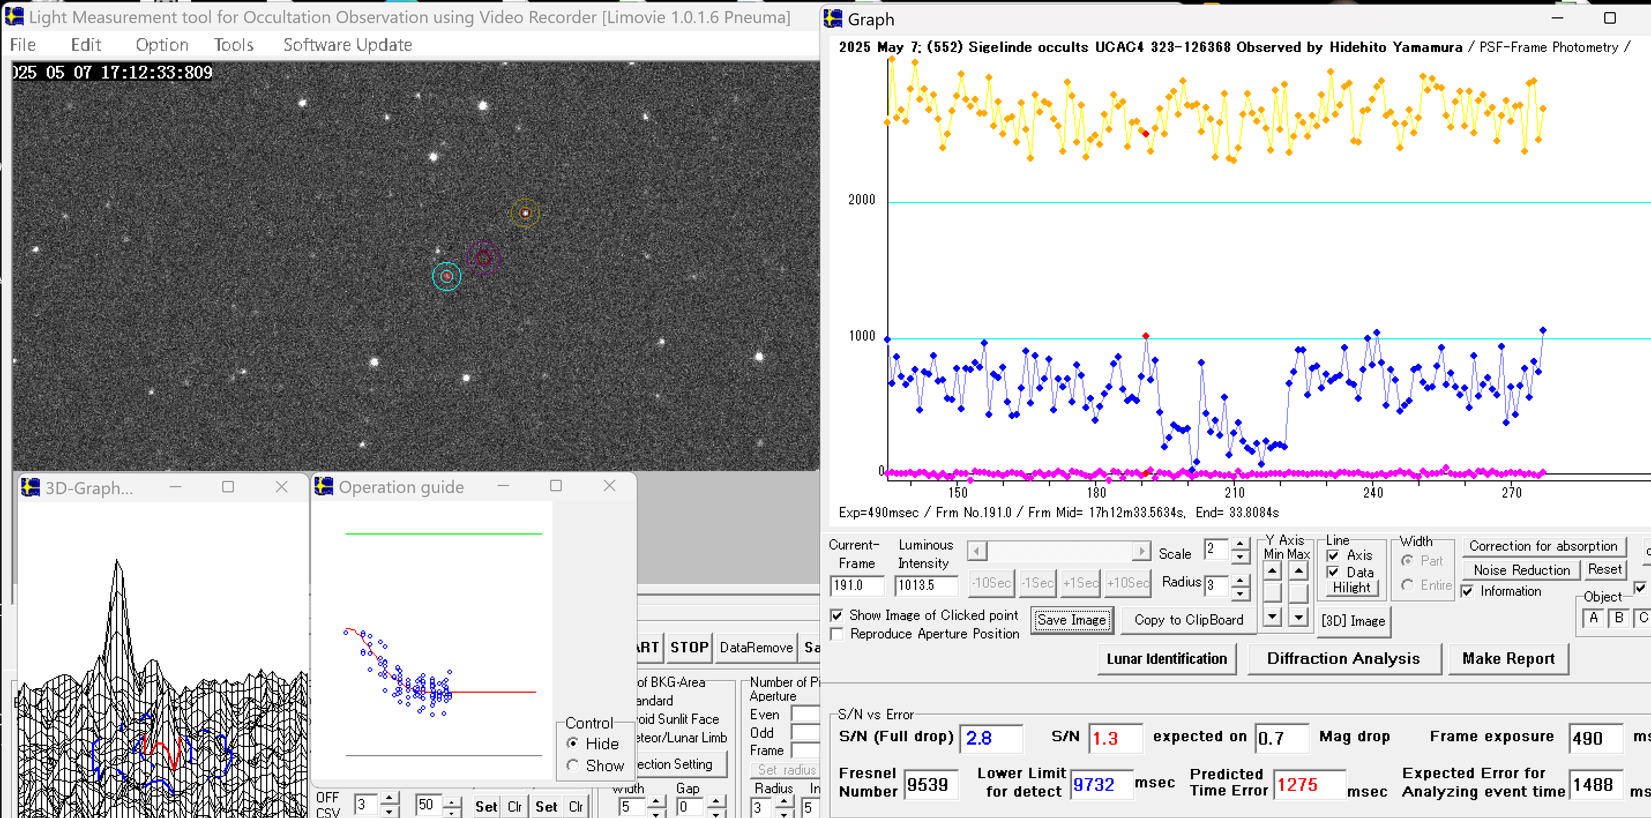The height and width of the screenshot is (818, 1651).
Task: Open the Tools menu
Action: 233,45
